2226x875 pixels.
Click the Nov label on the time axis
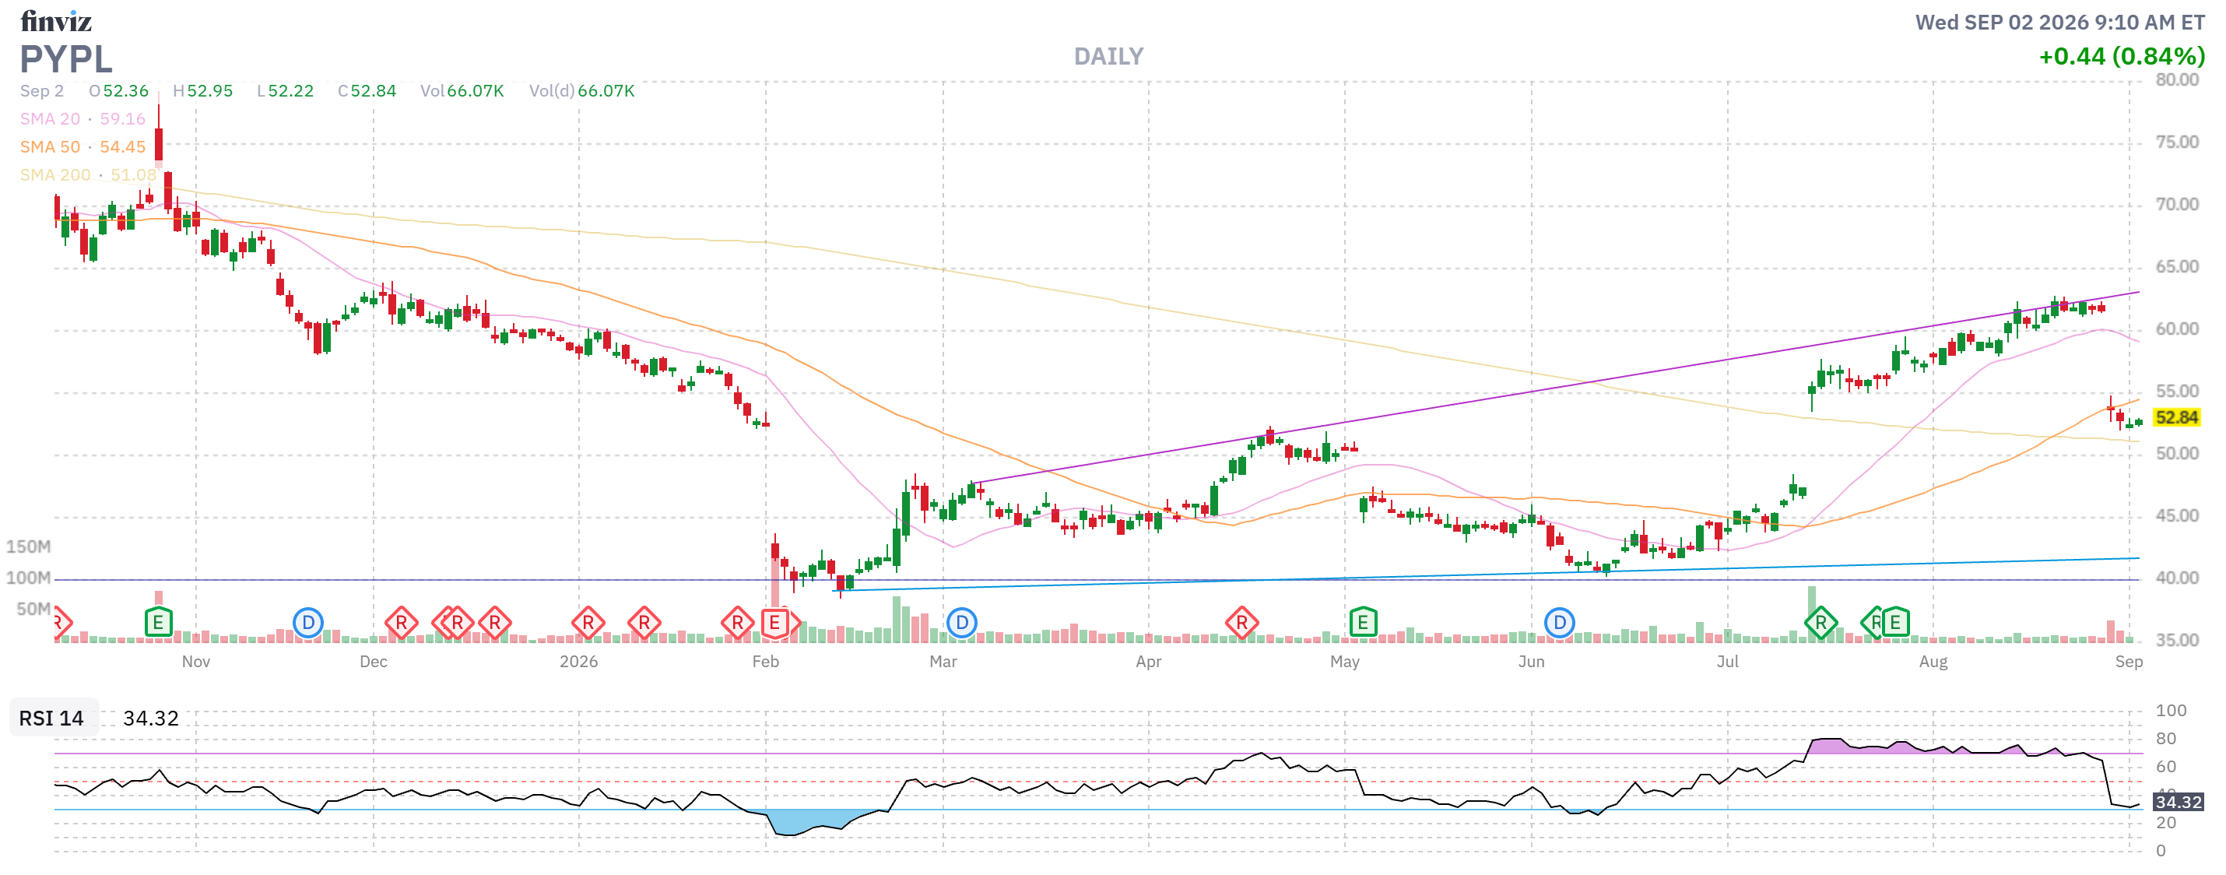[196, 662]
